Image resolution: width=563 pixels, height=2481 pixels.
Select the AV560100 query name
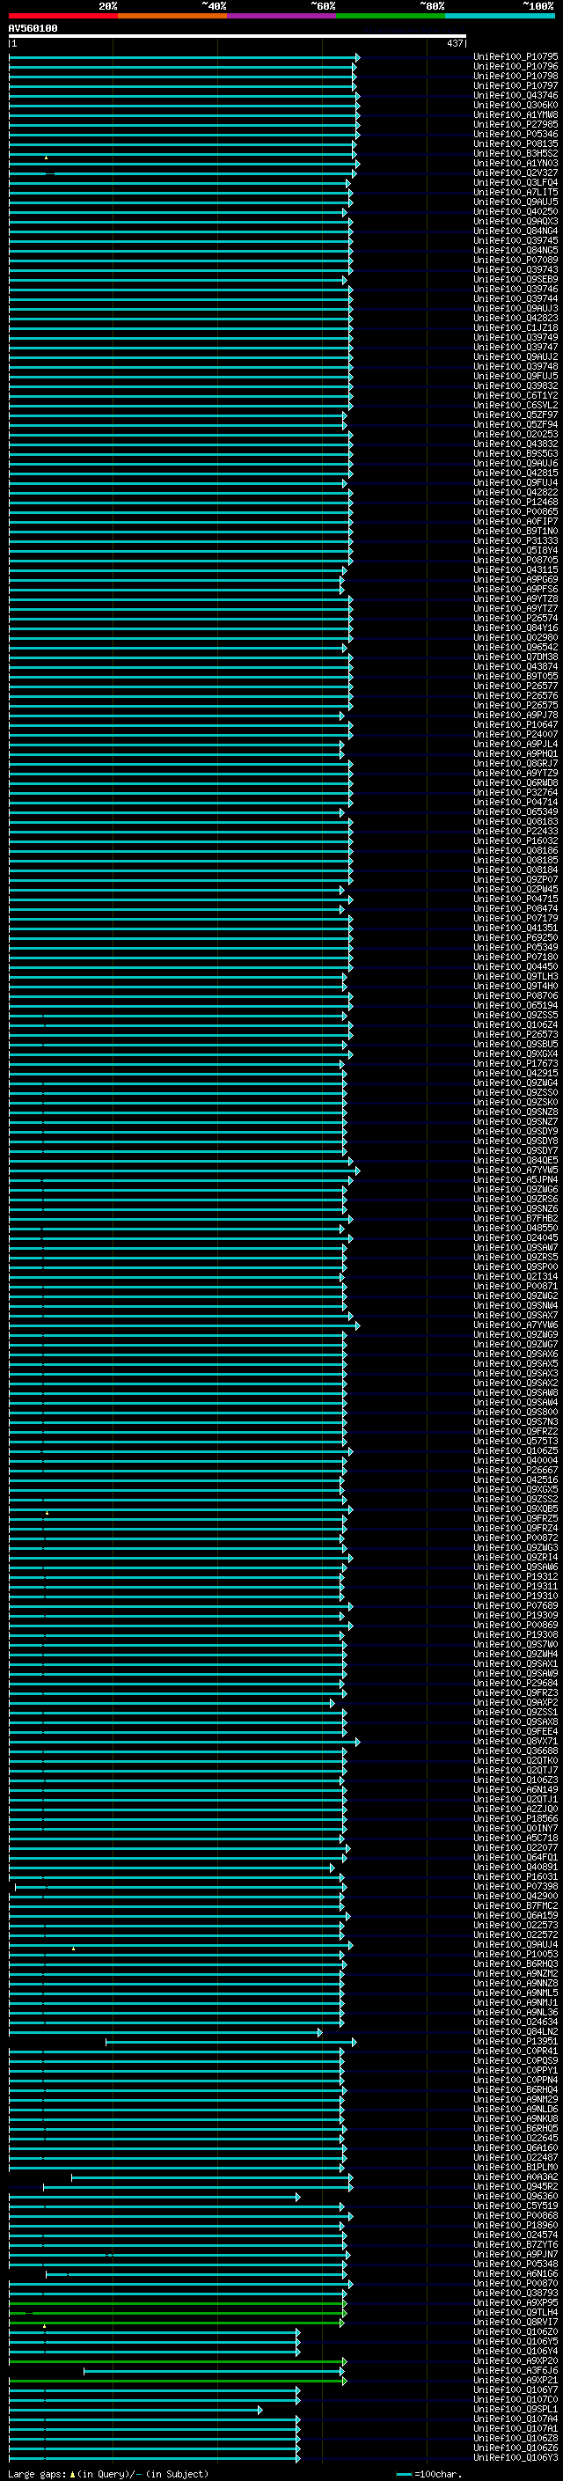click(x=33, y=28)
